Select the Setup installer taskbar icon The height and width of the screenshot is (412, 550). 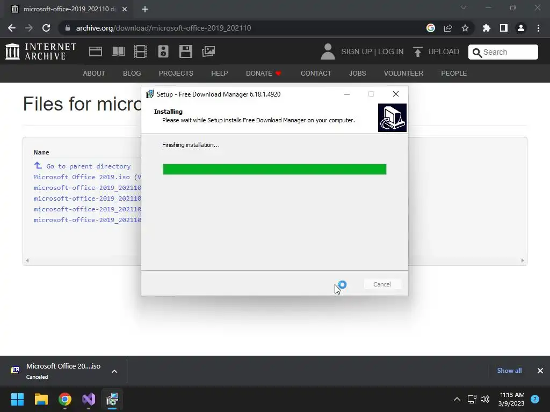(112, 399)
